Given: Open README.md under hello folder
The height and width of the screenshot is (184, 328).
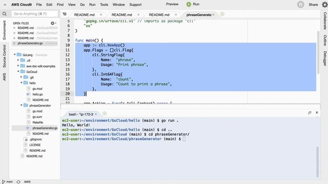Looking at the screenshot, I should pos(40,100).
